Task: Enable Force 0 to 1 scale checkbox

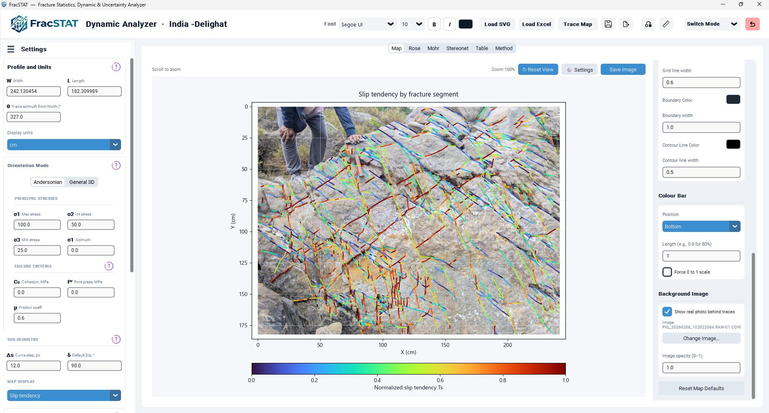Action: click(667, 272)
